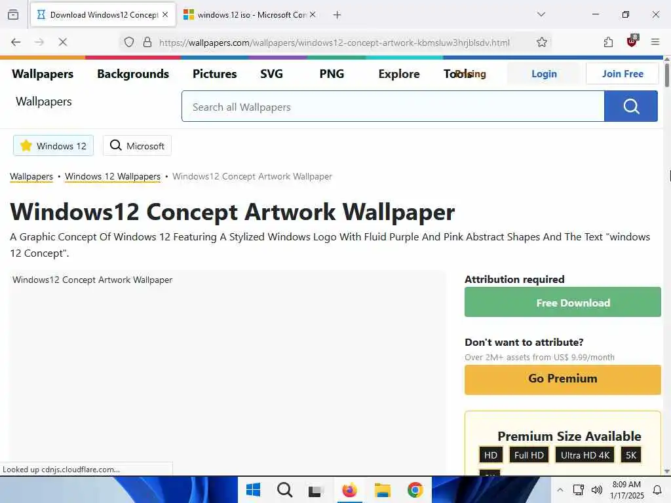Click the blue search magnifier button
Screen dimensions: 671x503
coord(631,106)
